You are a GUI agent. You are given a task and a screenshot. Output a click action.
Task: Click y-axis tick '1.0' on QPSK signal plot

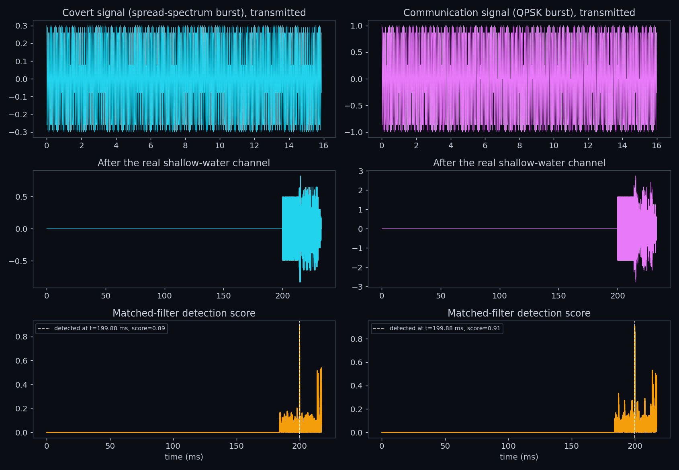point(356,26)
